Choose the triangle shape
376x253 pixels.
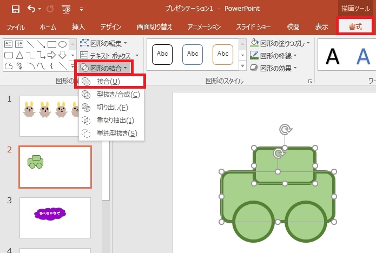[19, 55]
